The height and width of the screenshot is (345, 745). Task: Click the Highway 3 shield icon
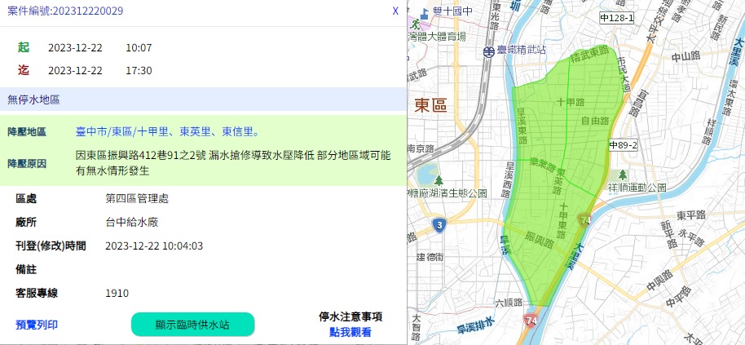(x=439, y=226)
